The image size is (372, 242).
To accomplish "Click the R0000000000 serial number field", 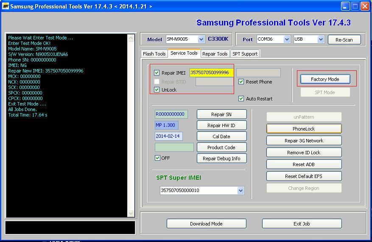I will click(x=171, y=114).
